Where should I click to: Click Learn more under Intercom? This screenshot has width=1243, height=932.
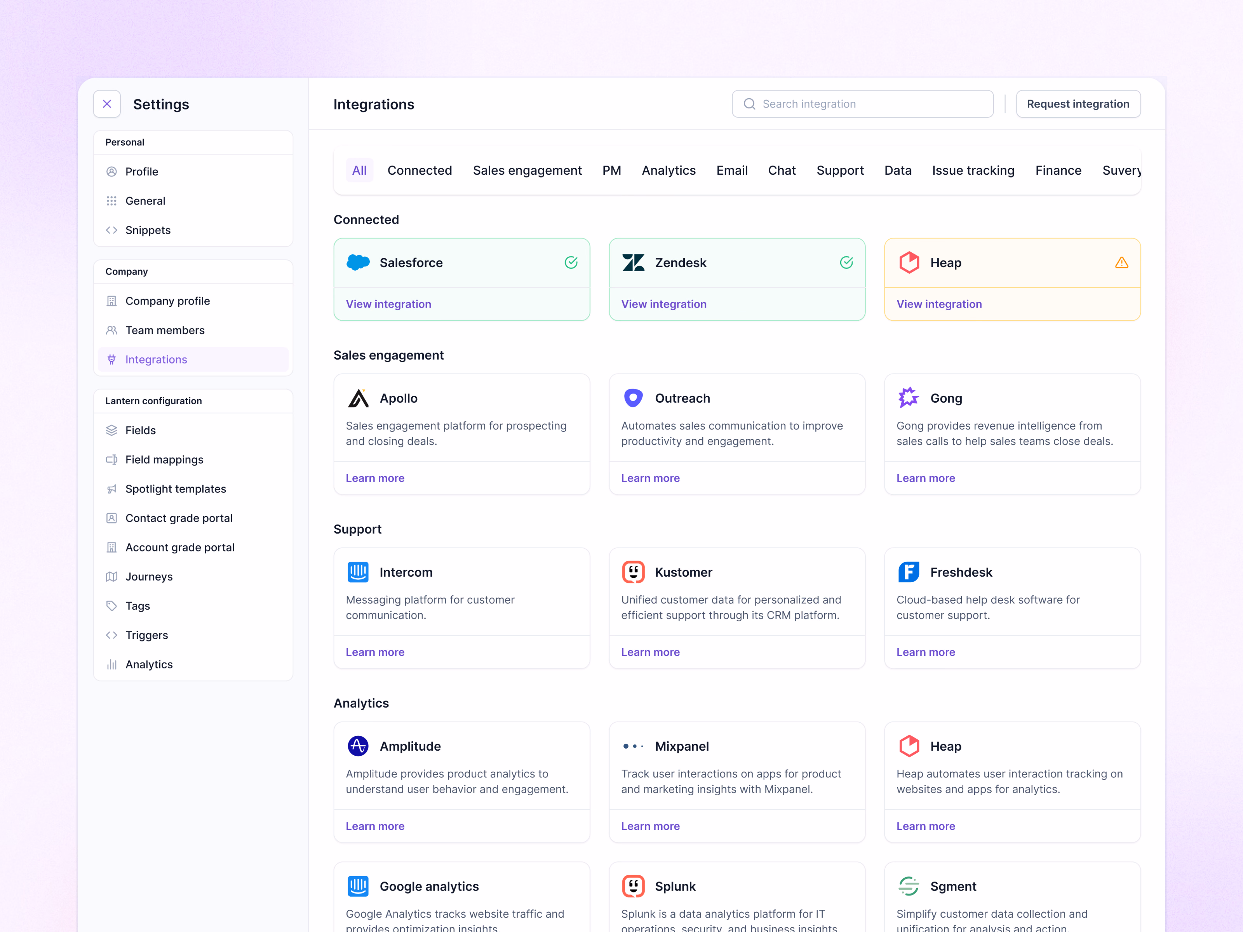[x=375, y=652]
